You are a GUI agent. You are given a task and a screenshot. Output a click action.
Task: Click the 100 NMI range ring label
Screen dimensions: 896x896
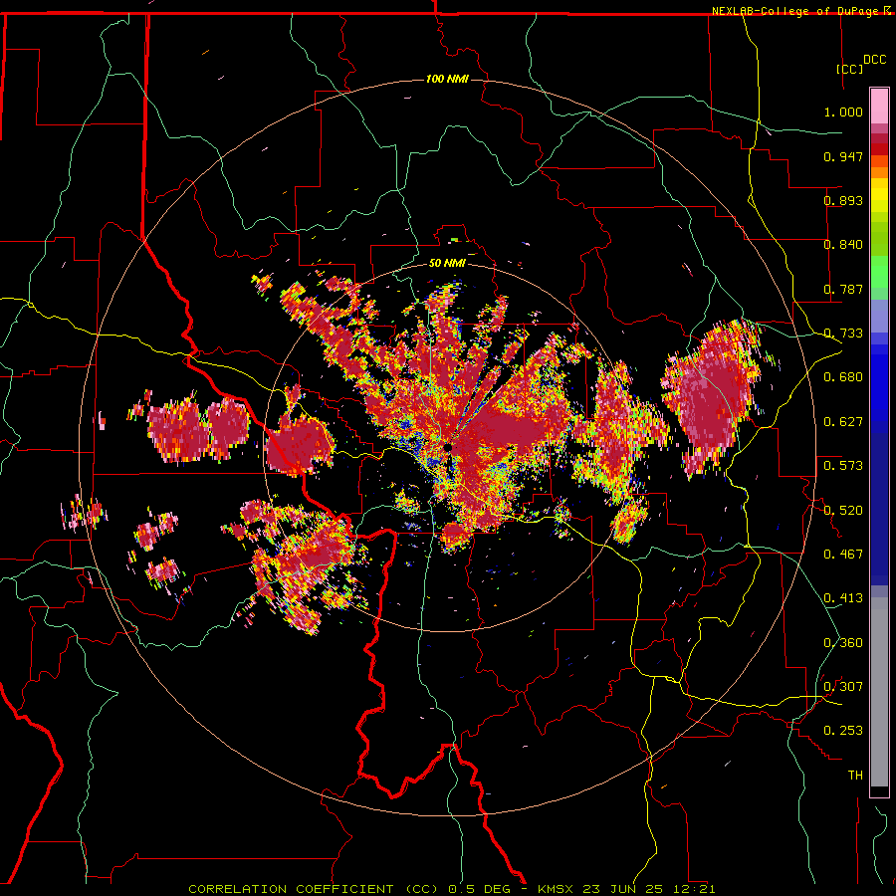point(447,79)
